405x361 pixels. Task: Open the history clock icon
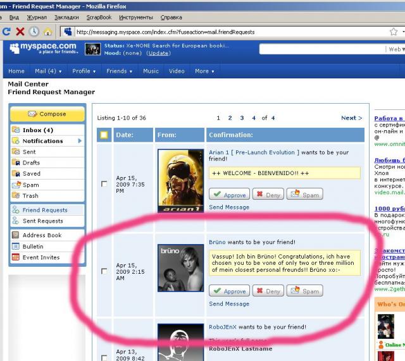pos(34,32)
